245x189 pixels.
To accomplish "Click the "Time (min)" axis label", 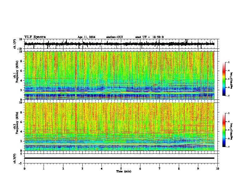I will pos(124,171).
